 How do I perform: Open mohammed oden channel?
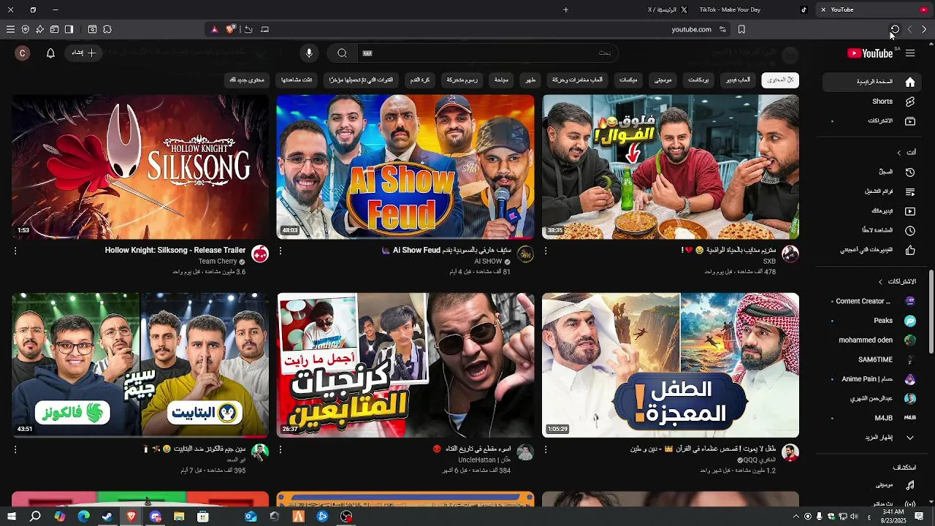tap(872, 340)
